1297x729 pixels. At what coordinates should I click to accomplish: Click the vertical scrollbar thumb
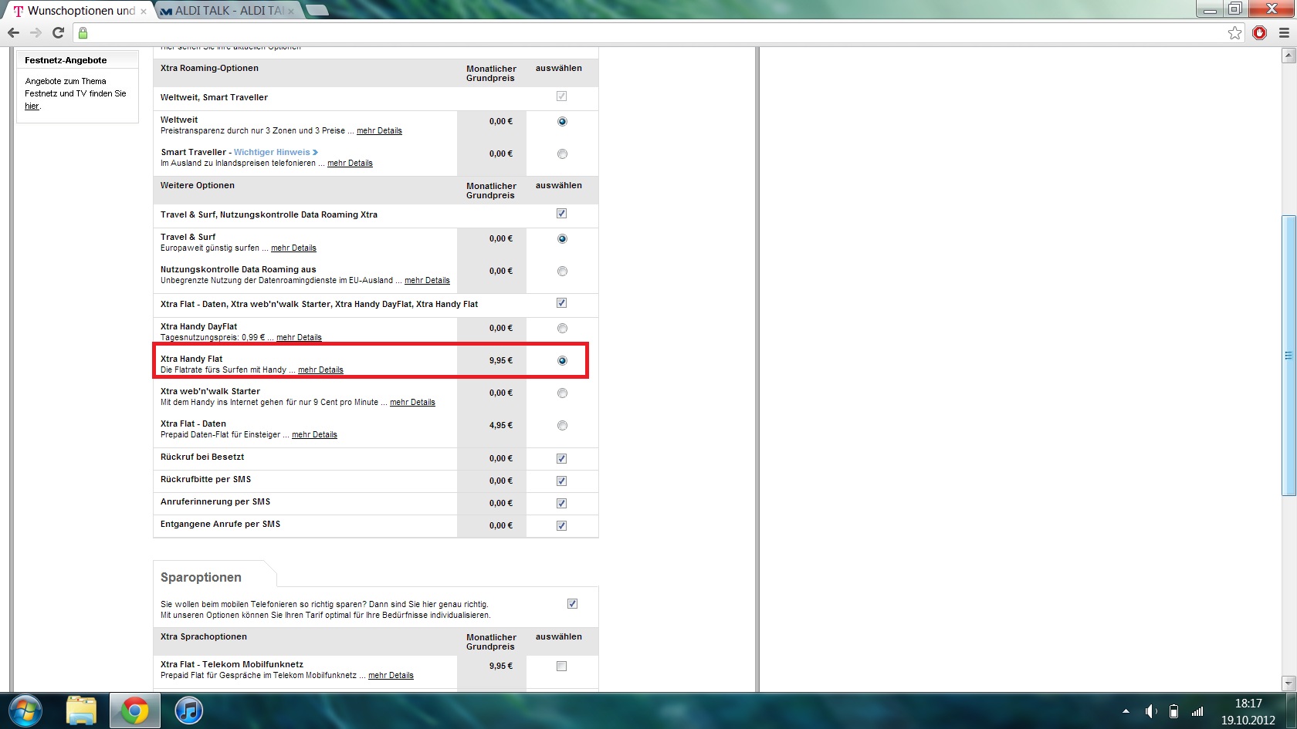tap(1288, 356)
